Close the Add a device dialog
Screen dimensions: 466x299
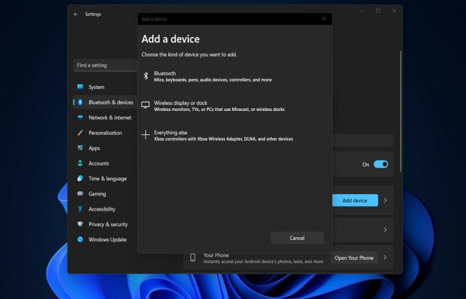(324, 19)
